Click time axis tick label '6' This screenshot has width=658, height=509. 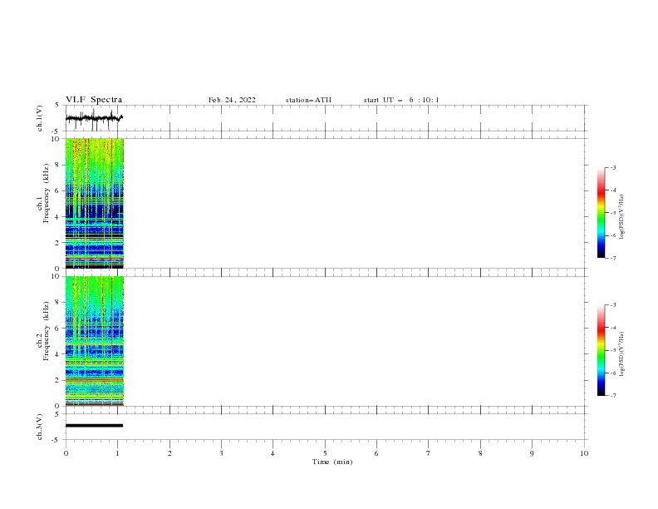pyautogui.click(x=376, y=453)
